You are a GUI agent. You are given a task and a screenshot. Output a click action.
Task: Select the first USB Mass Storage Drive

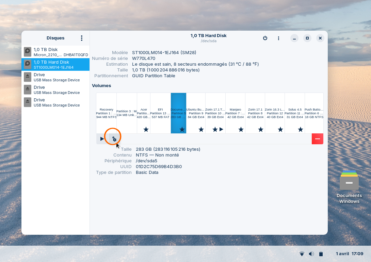(55, 77)
